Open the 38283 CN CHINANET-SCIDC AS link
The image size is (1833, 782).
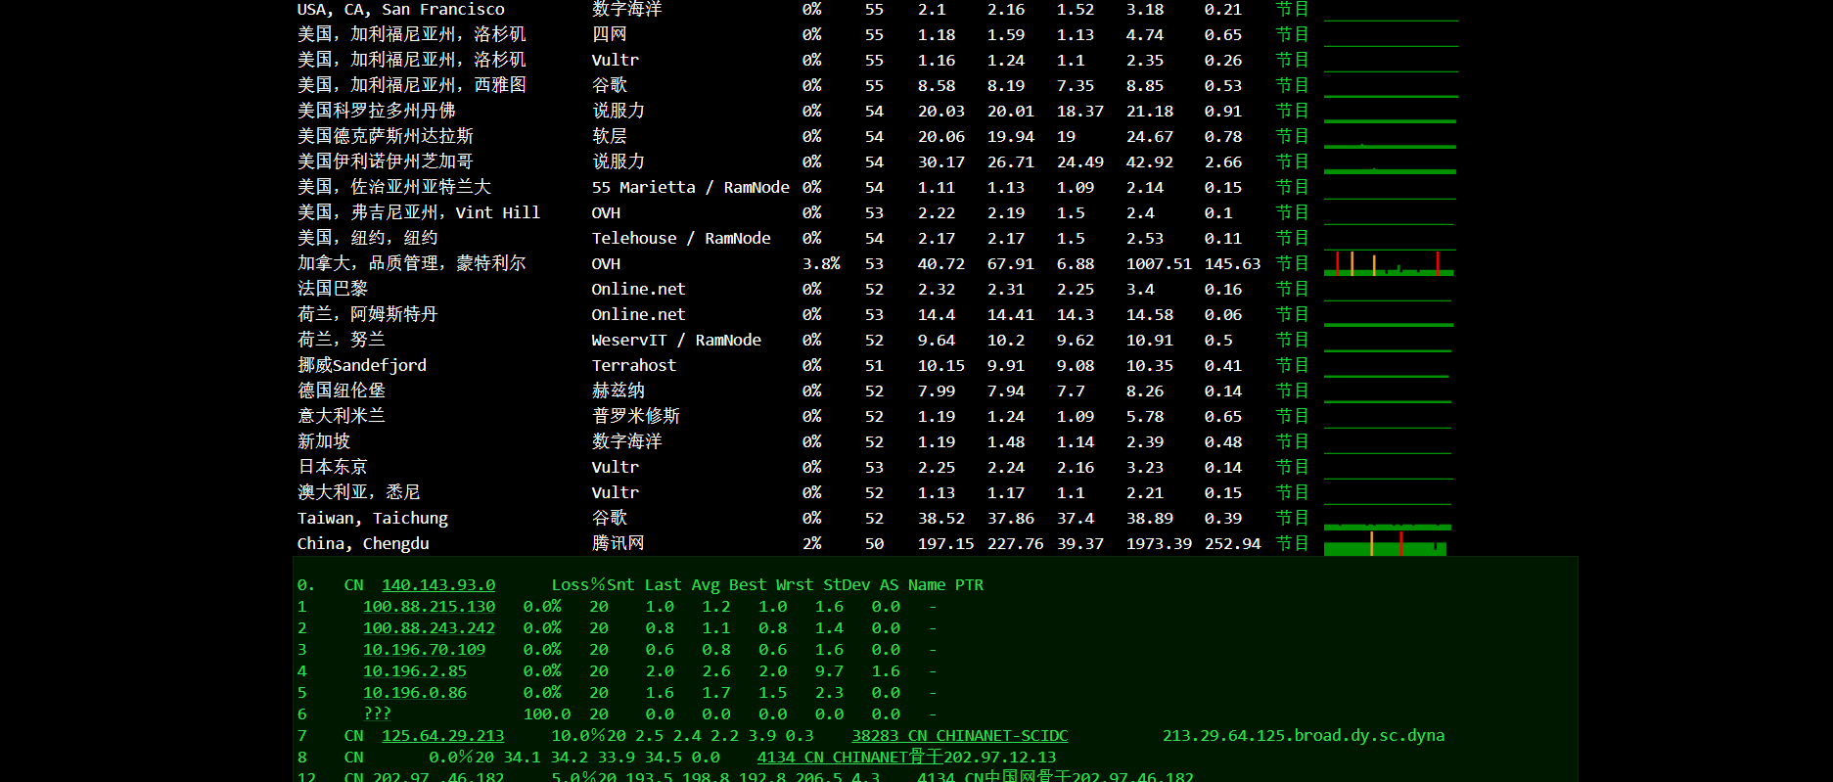[960, 735]
